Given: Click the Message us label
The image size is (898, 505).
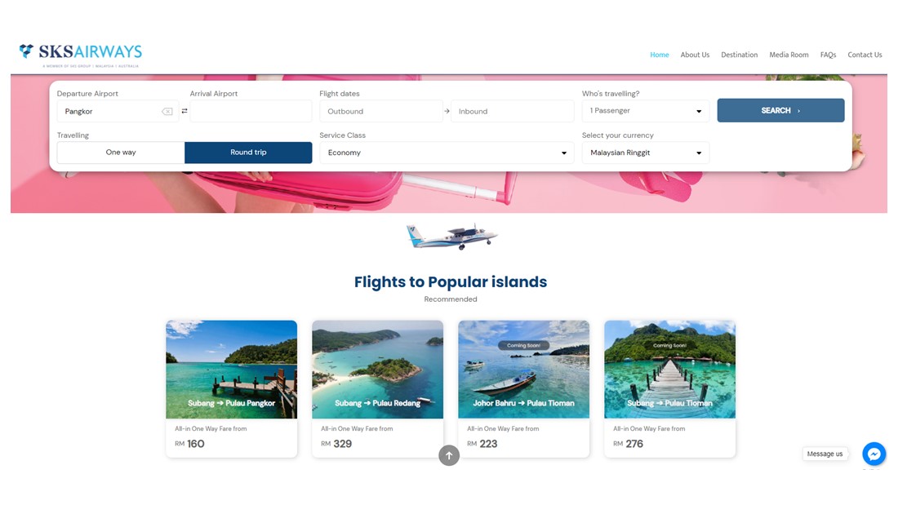Looking at the screenshot, I should coord(825,454).
